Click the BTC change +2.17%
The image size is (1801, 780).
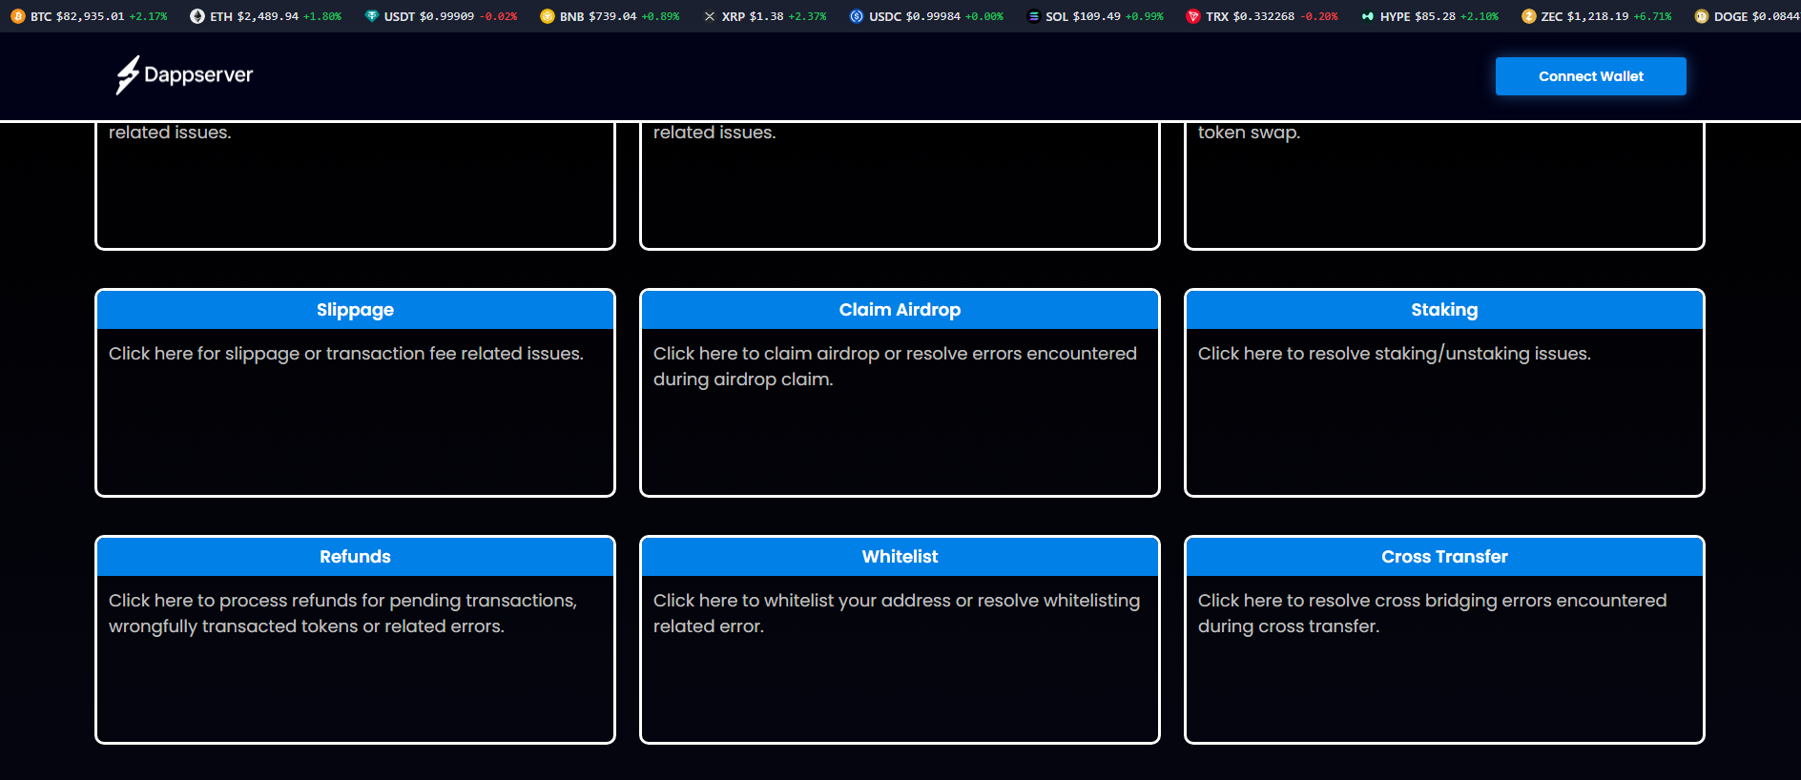click(x=148, y=16)
